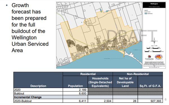Click the slide page number 6
Screen dimensions: 169x105
[166, 99]
